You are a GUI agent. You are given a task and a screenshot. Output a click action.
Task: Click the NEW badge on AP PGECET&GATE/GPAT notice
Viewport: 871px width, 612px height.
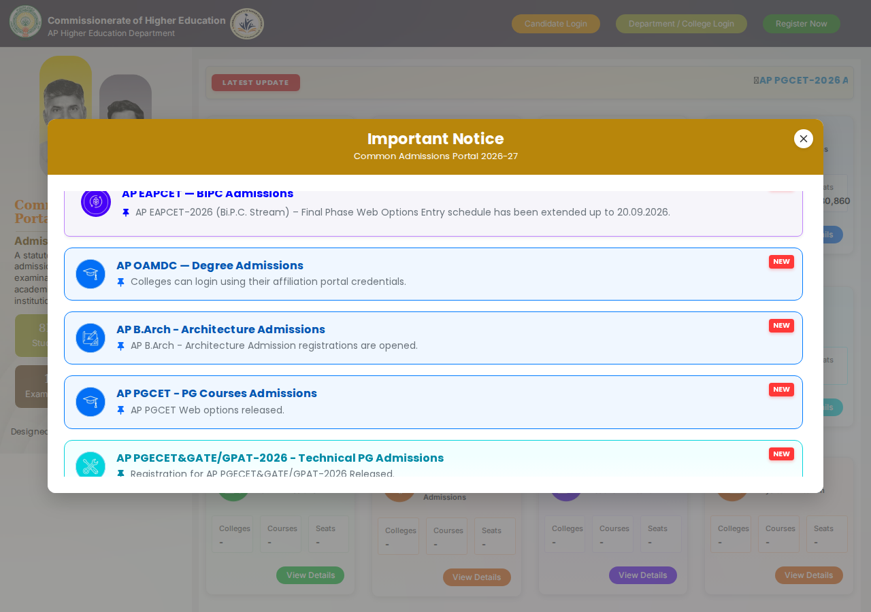[x=781, y=454]
